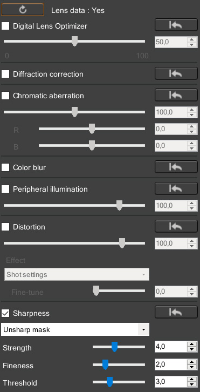Check the Peripheral illumination checkbox
Viewport: 200px width, 392px height.
tap(5, 189)
